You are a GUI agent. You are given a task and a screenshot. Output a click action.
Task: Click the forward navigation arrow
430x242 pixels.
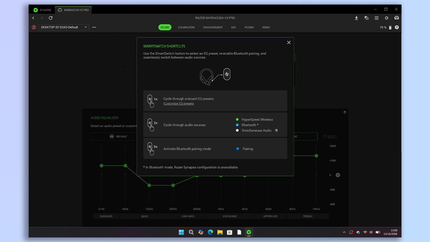click(x=42, y=18)
